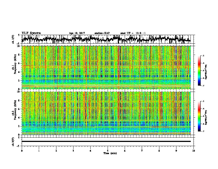
Task: Click the time axis tick label '5'
Action: pyautogui.click(x=108, y=151)
